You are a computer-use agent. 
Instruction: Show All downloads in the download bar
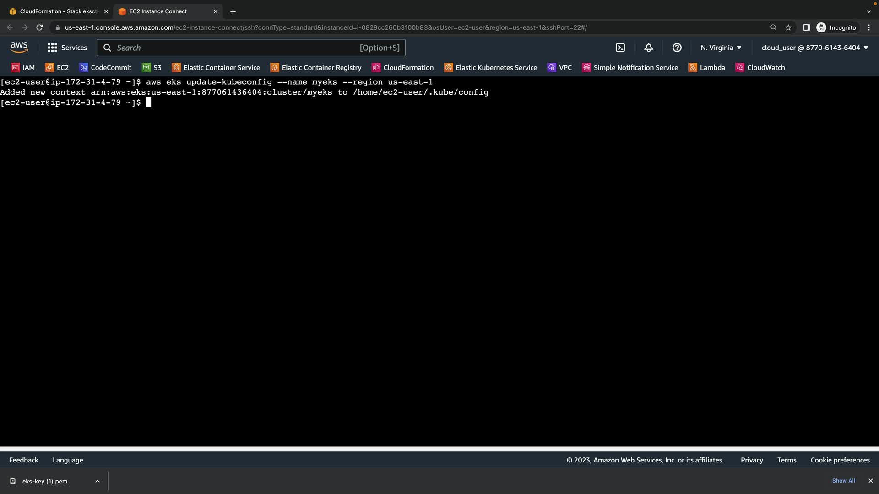pyautogui.click(x=843, y=481)
